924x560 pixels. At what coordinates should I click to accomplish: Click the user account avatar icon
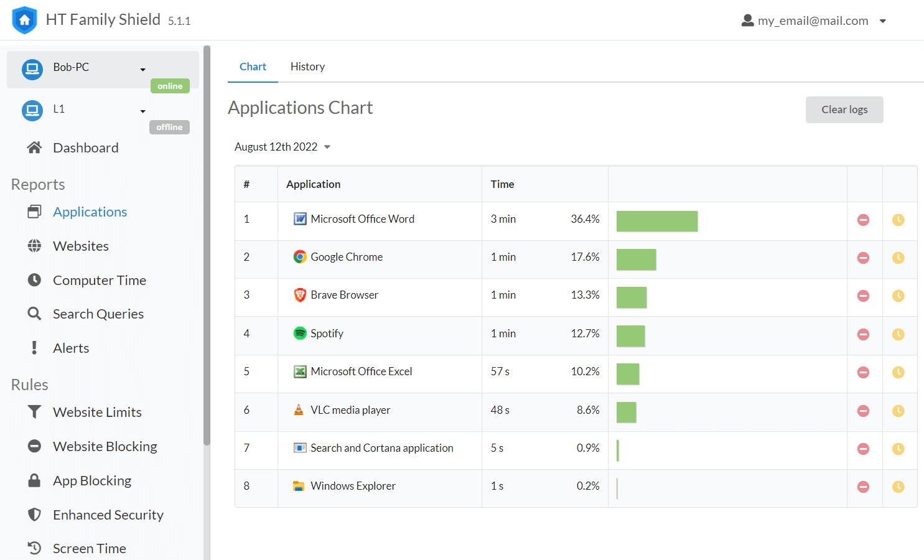748,21
